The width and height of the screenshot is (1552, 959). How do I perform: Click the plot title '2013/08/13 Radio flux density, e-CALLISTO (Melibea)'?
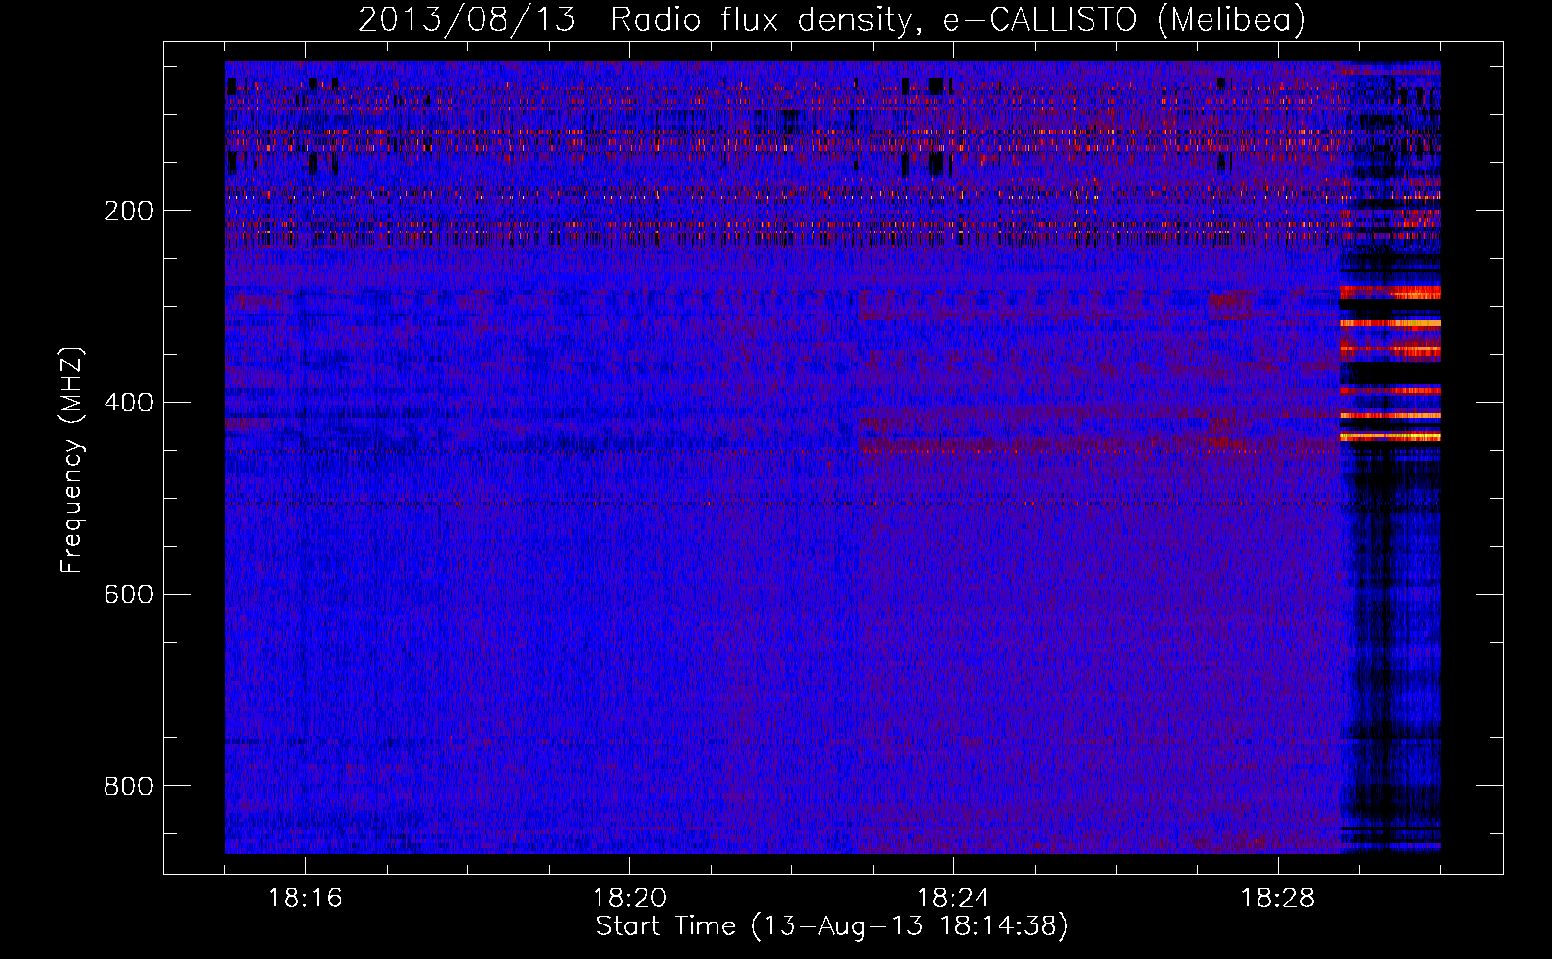tap(832, 19)
